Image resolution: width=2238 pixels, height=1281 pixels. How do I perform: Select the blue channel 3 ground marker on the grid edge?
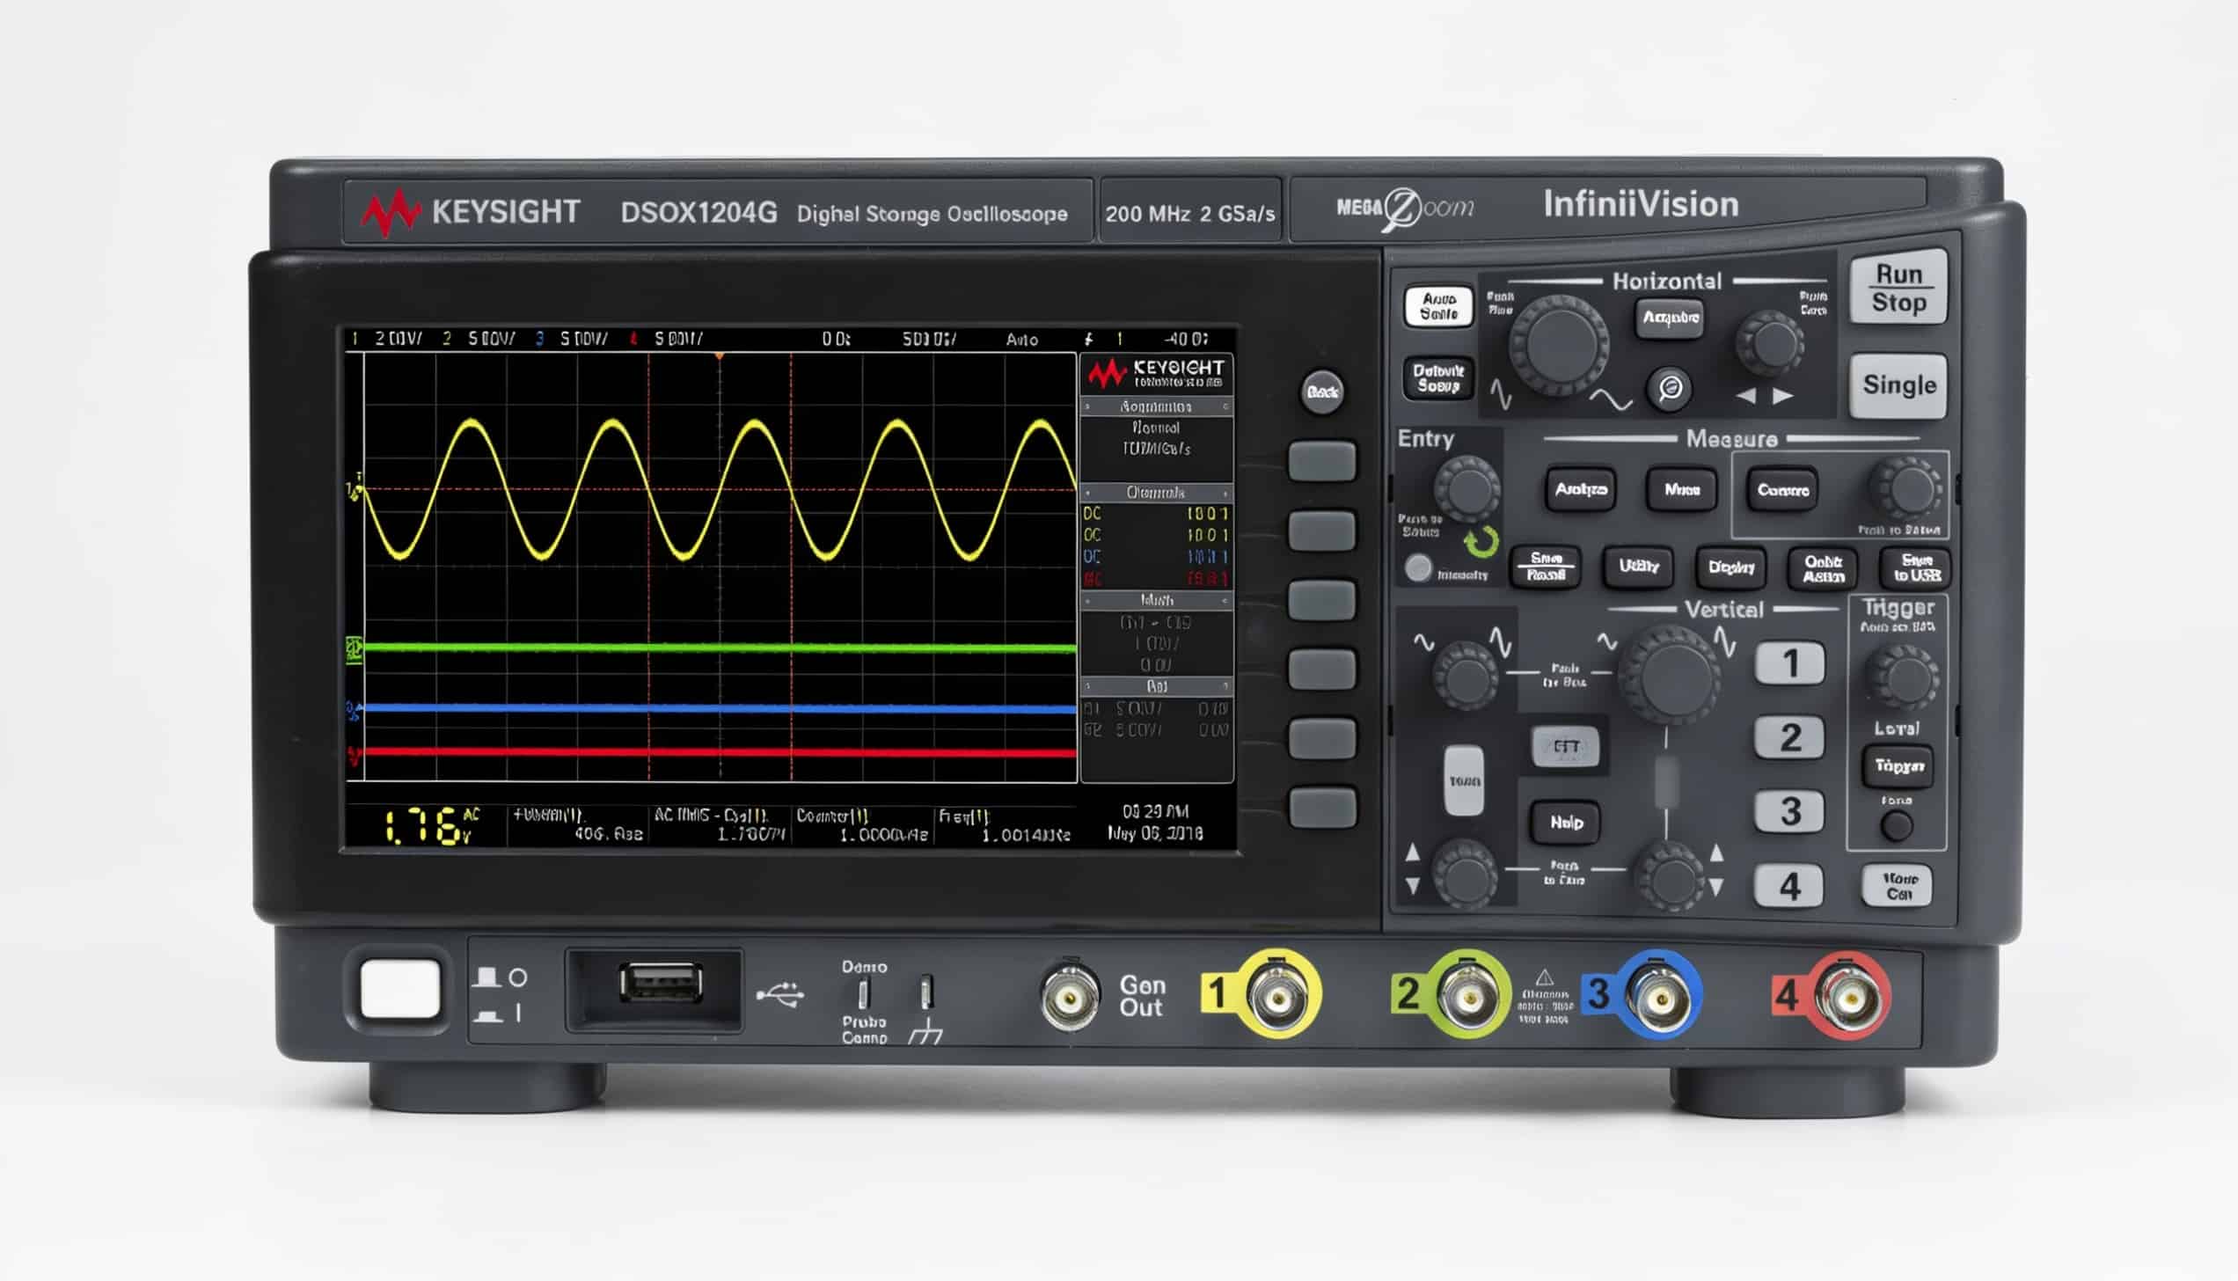pos(353,710)
